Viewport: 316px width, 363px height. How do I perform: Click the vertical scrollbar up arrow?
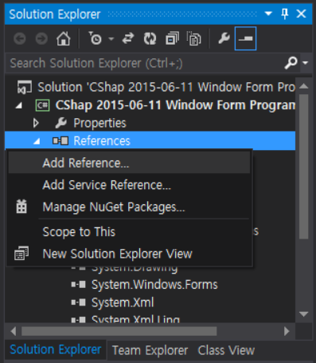point(303,86)
